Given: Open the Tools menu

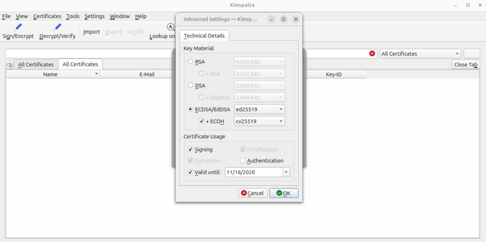Looking at the screenshot, I should 73,16.
